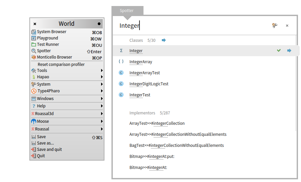Click the sigma icon beside Integer class
Screen dimensions: 301x182
pos(121,51)
